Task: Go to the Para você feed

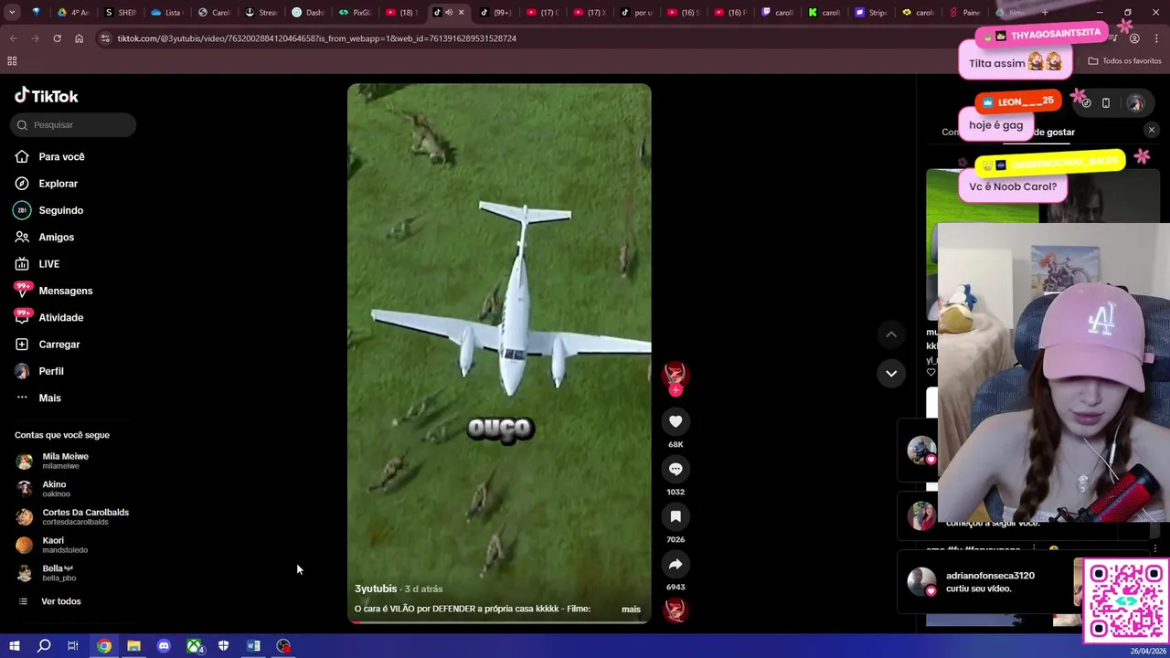Action: pos(61,157)
